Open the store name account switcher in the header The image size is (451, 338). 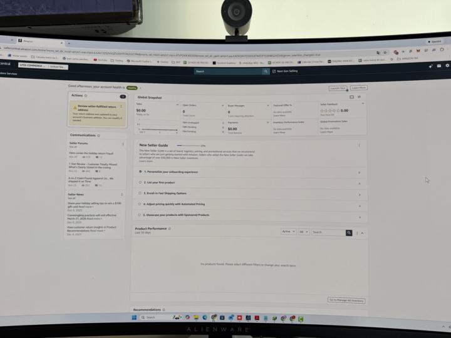(33, 66)
